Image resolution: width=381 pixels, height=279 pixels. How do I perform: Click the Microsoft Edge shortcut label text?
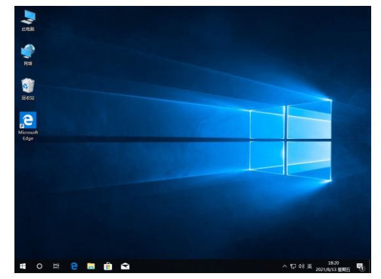tap(28, 136)
